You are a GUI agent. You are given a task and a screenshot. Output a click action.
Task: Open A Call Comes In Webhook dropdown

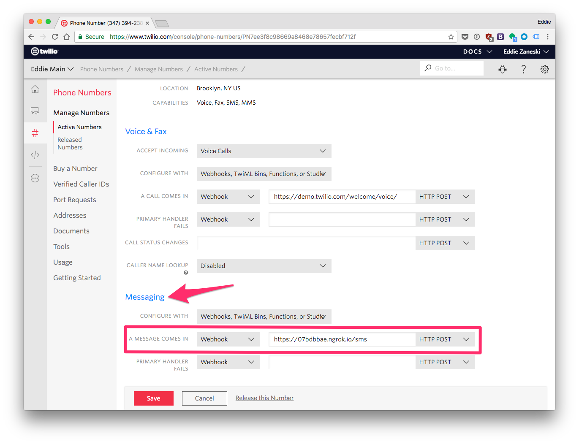[228, 197]
